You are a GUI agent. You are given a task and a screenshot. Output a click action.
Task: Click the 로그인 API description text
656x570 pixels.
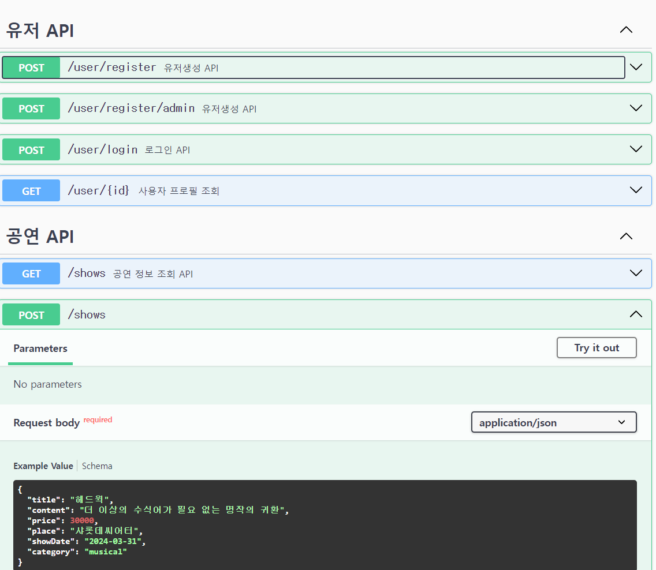click(x=167, y=150)
